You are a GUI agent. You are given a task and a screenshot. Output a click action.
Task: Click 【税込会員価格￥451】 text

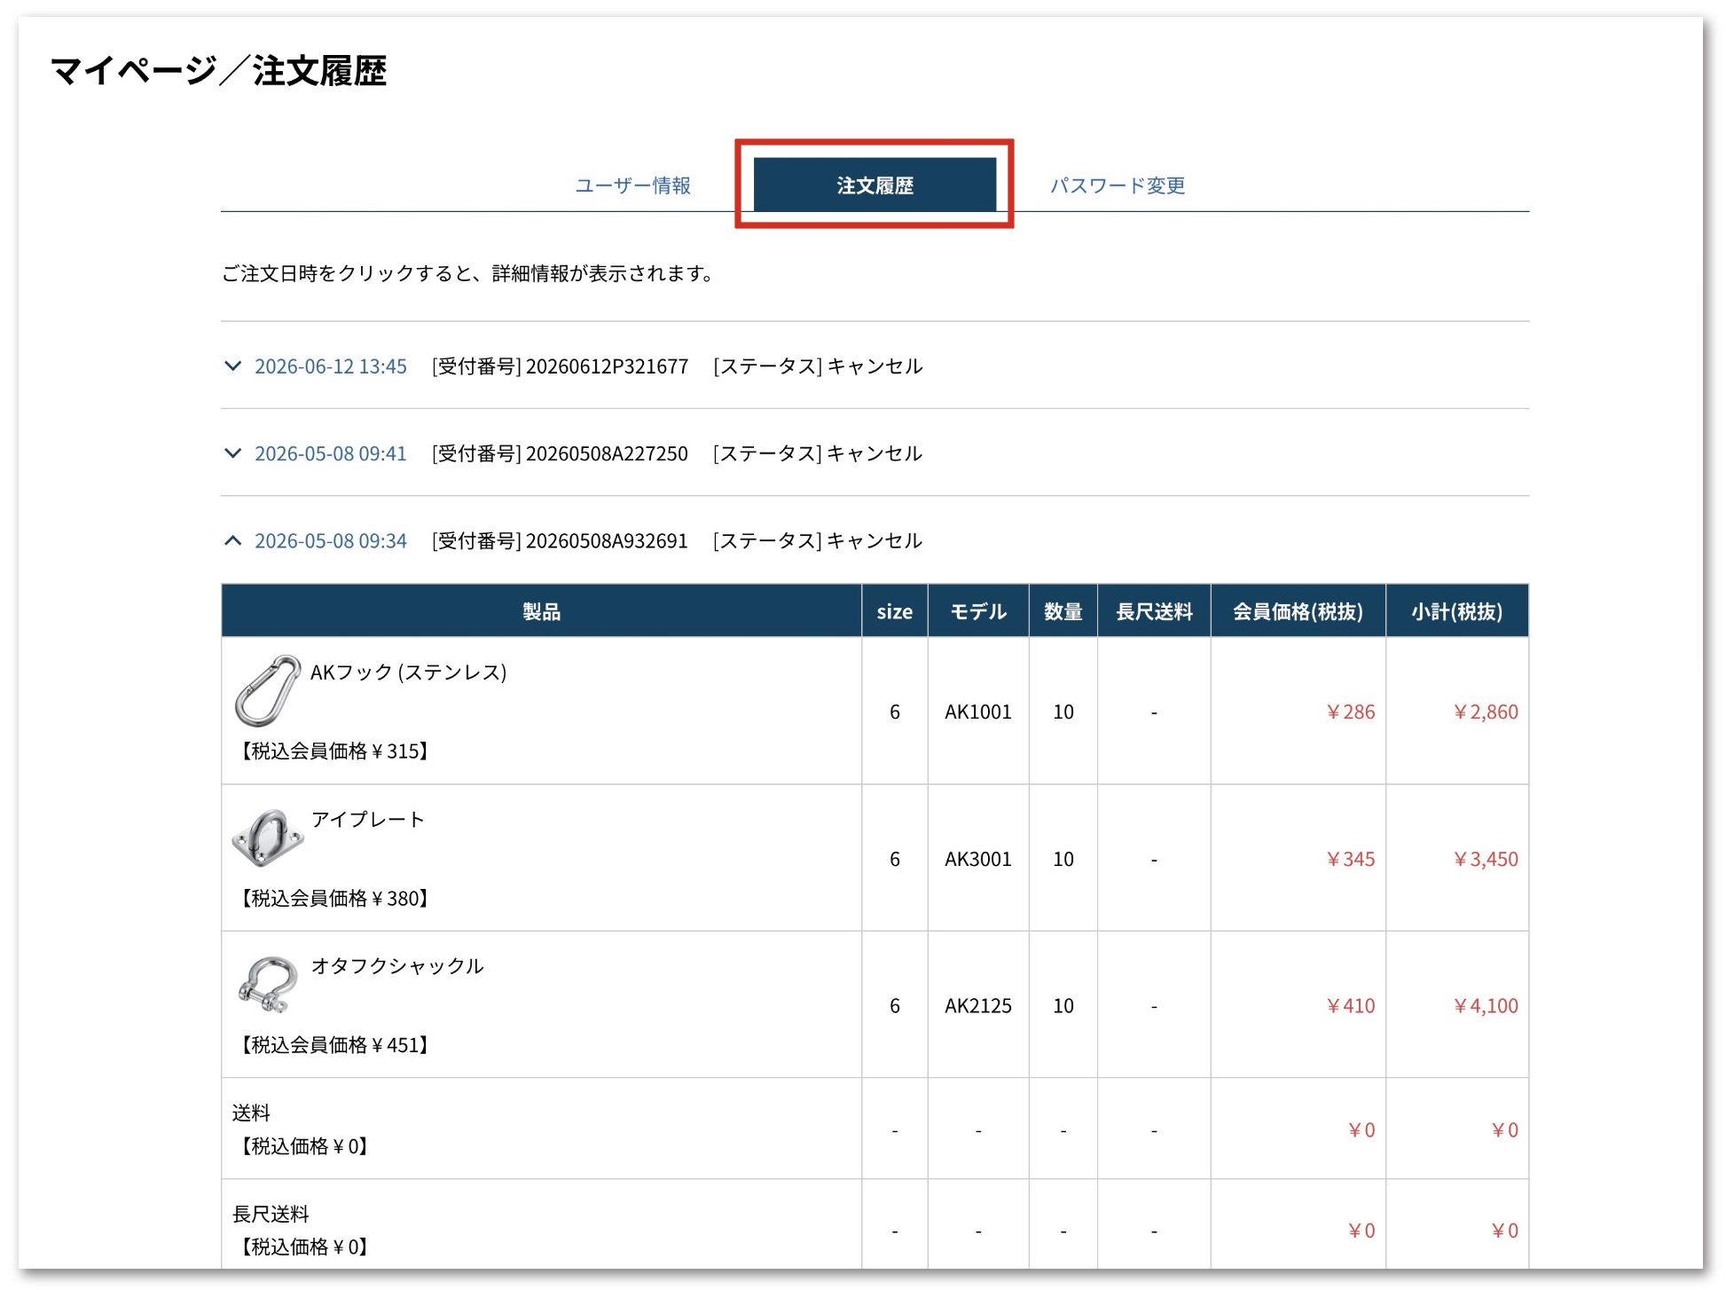[x=334, y=1045]
